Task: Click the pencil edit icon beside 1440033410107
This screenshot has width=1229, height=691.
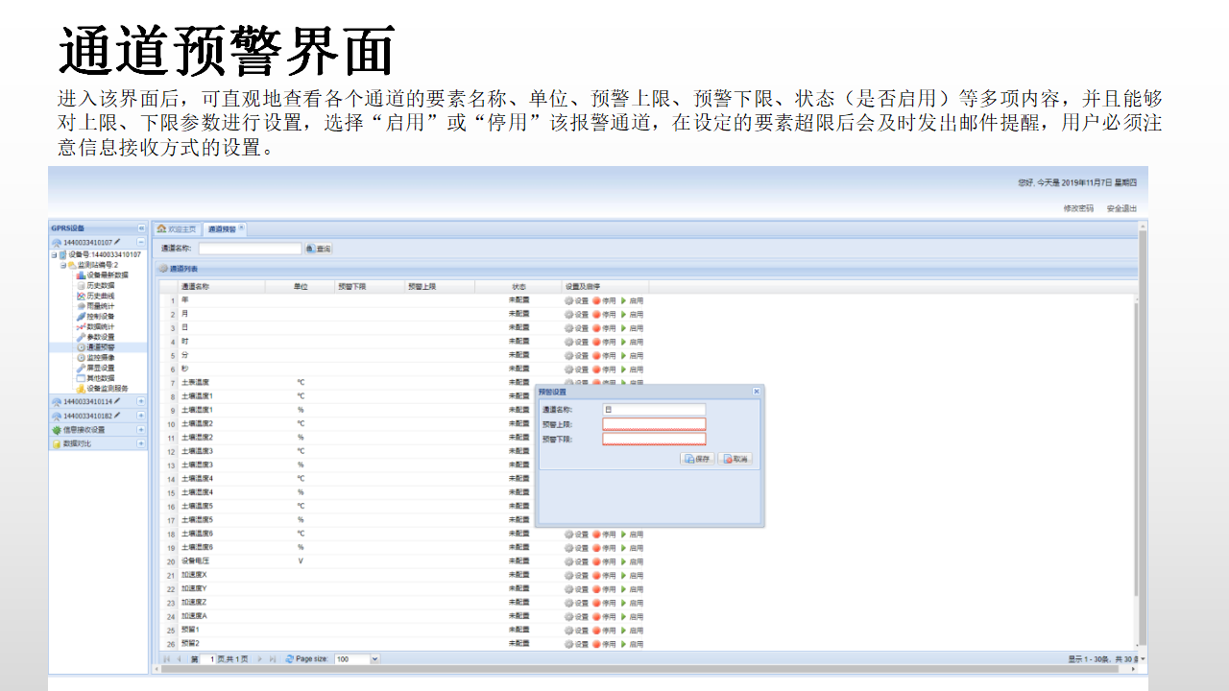Action: 117,243
